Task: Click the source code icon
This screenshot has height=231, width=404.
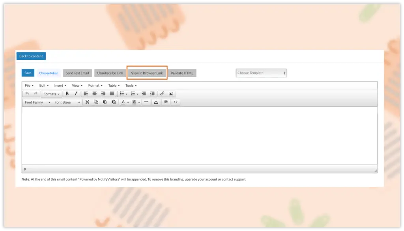Action: tap(176, 102)
